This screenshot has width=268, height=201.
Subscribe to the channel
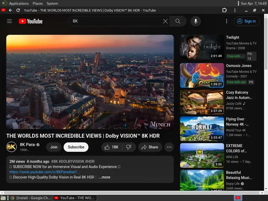(x=76, y=147)
